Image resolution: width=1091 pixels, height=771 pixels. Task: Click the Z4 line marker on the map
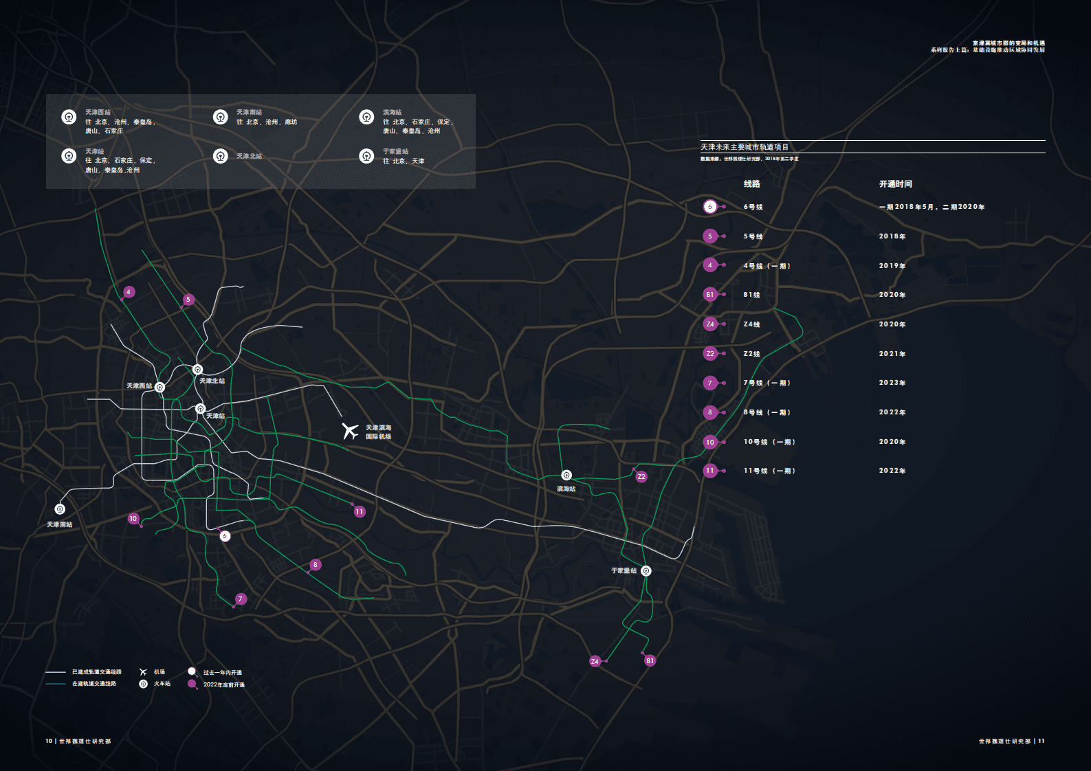(595, 661)
